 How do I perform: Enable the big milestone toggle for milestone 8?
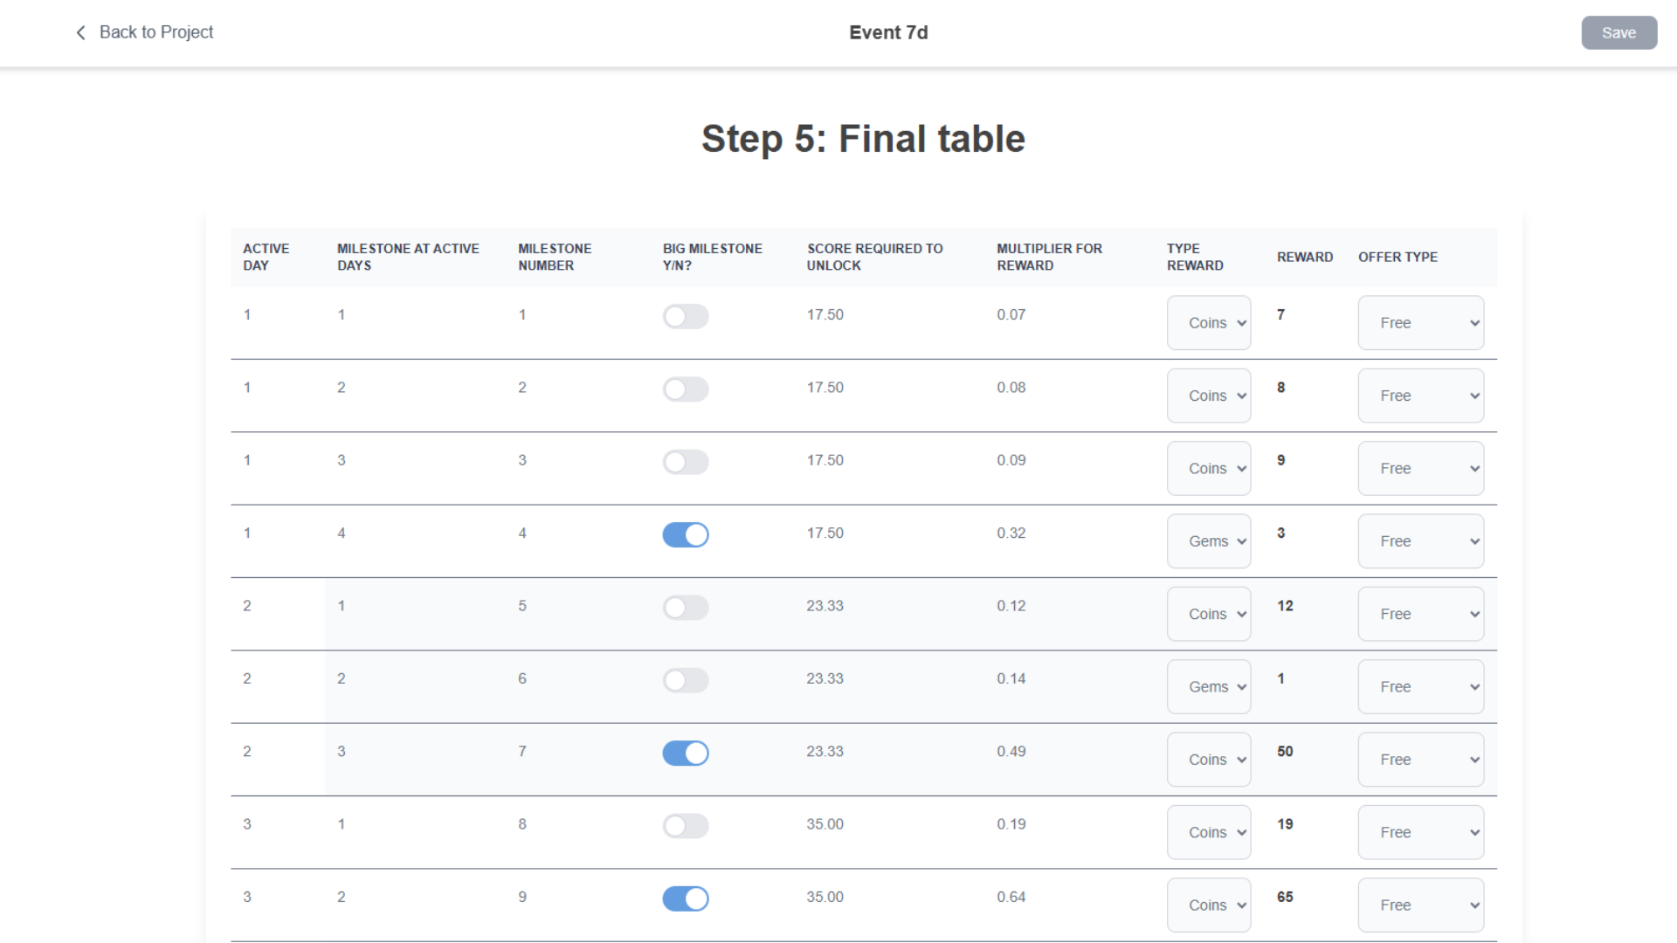click(x=686, y=825)
